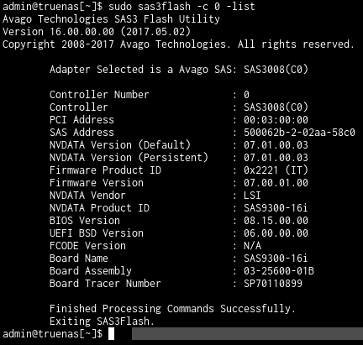Screen dimensions: 363x345
Task: Click the Firmware Version value 07.00.01.00
Action: [x=276, y=183]
